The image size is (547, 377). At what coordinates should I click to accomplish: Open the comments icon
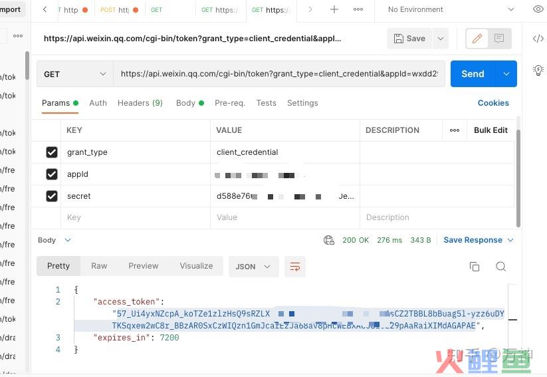tap(499, 38)
